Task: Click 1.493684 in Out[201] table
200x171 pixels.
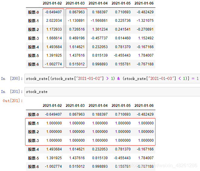Action: click(54, 149)
